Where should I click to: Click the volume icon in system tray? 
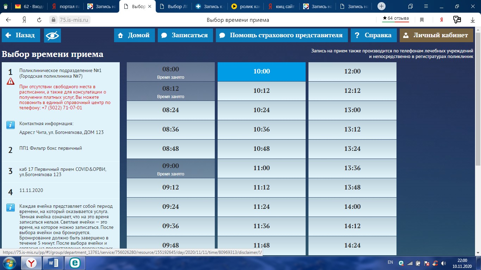443,263
